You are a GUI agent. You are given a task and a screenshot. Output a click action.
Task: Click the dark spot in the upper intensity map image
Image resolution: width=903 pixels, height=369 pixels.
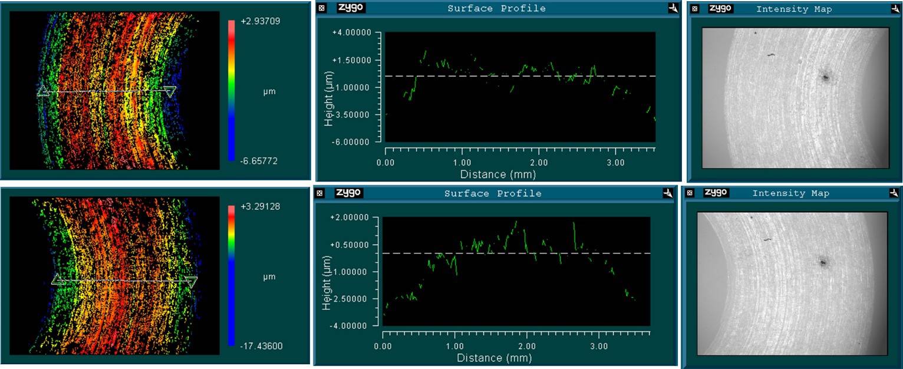(825, 77)
